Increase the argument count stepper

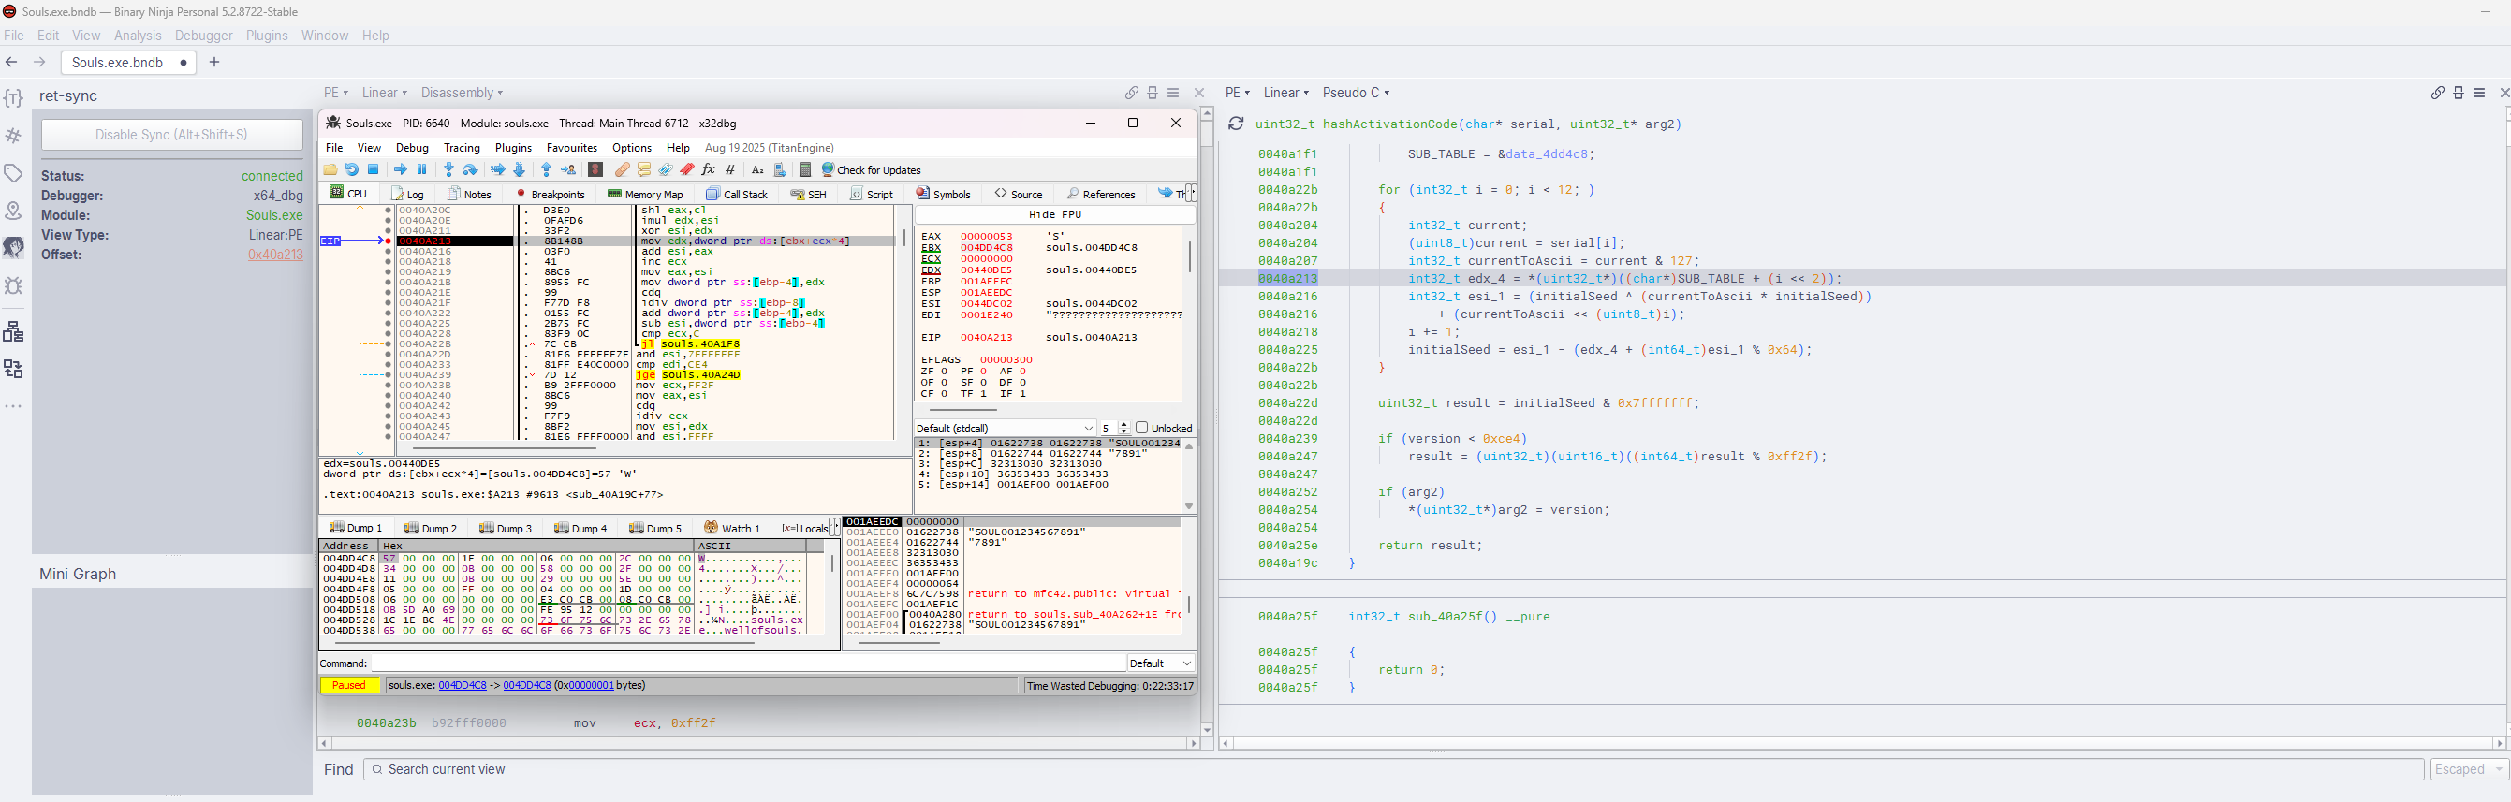tap(1123, 424)
